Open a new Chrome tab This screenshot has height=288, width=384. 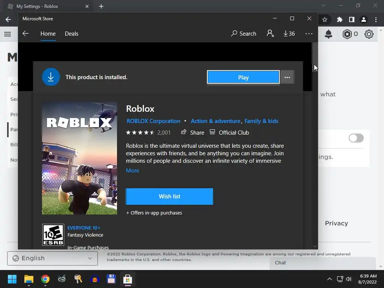[101, 6]
